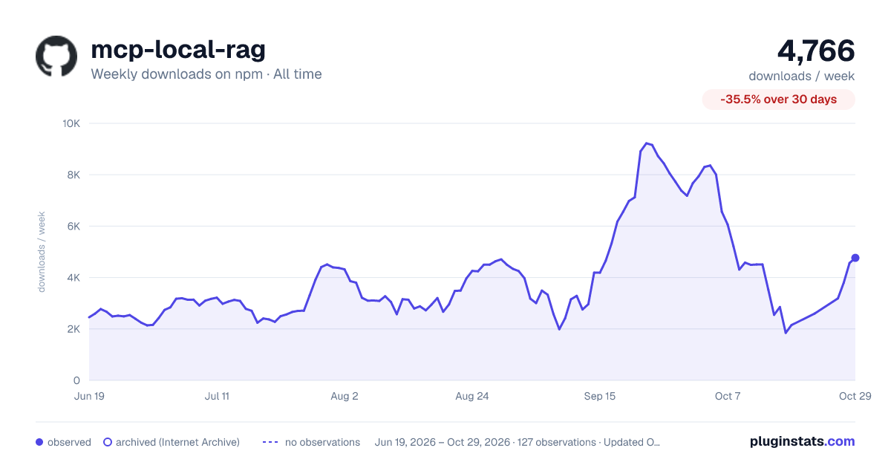
Task: Click the downloads / week label under 4,766
Action: [x=802, y=76]
